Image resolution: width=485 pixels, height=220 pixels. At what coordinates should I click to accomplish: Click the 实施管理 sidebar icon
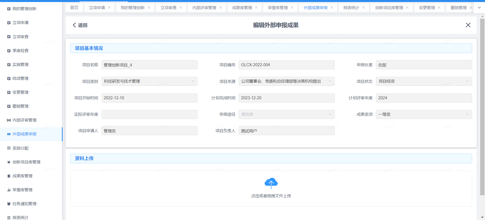tap(9, 65)
